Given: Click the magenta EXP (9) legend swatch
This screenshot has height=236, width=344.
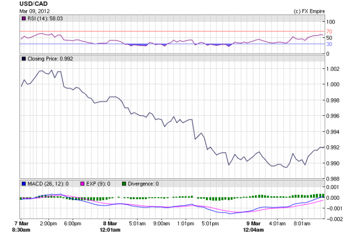Looking at the screenshot, I should point(83,184).
